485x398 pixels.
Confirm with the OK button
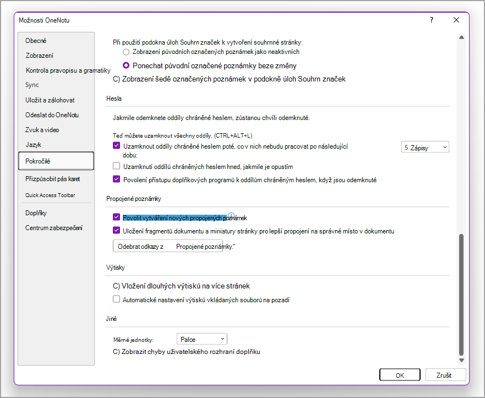pos(400,375)
